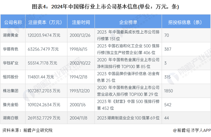Click the bidding count '70'

tap(166, 35)
